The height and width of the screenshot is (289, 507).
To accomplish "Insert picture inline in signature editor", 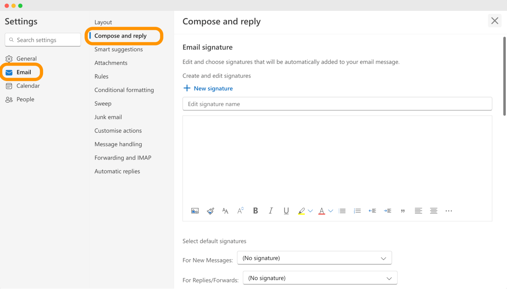I will pyautogui.click(x=195, y=211).
